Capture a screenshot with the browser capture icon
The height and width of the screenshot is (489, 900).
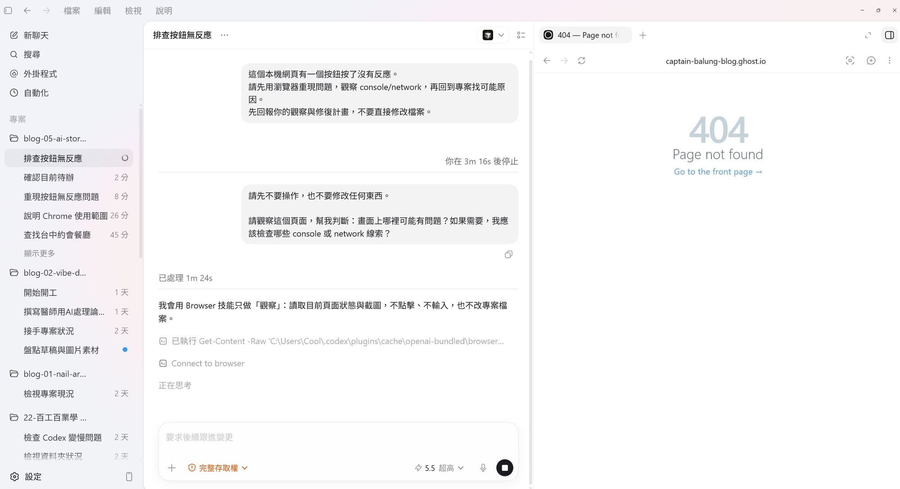coord(850,61)
